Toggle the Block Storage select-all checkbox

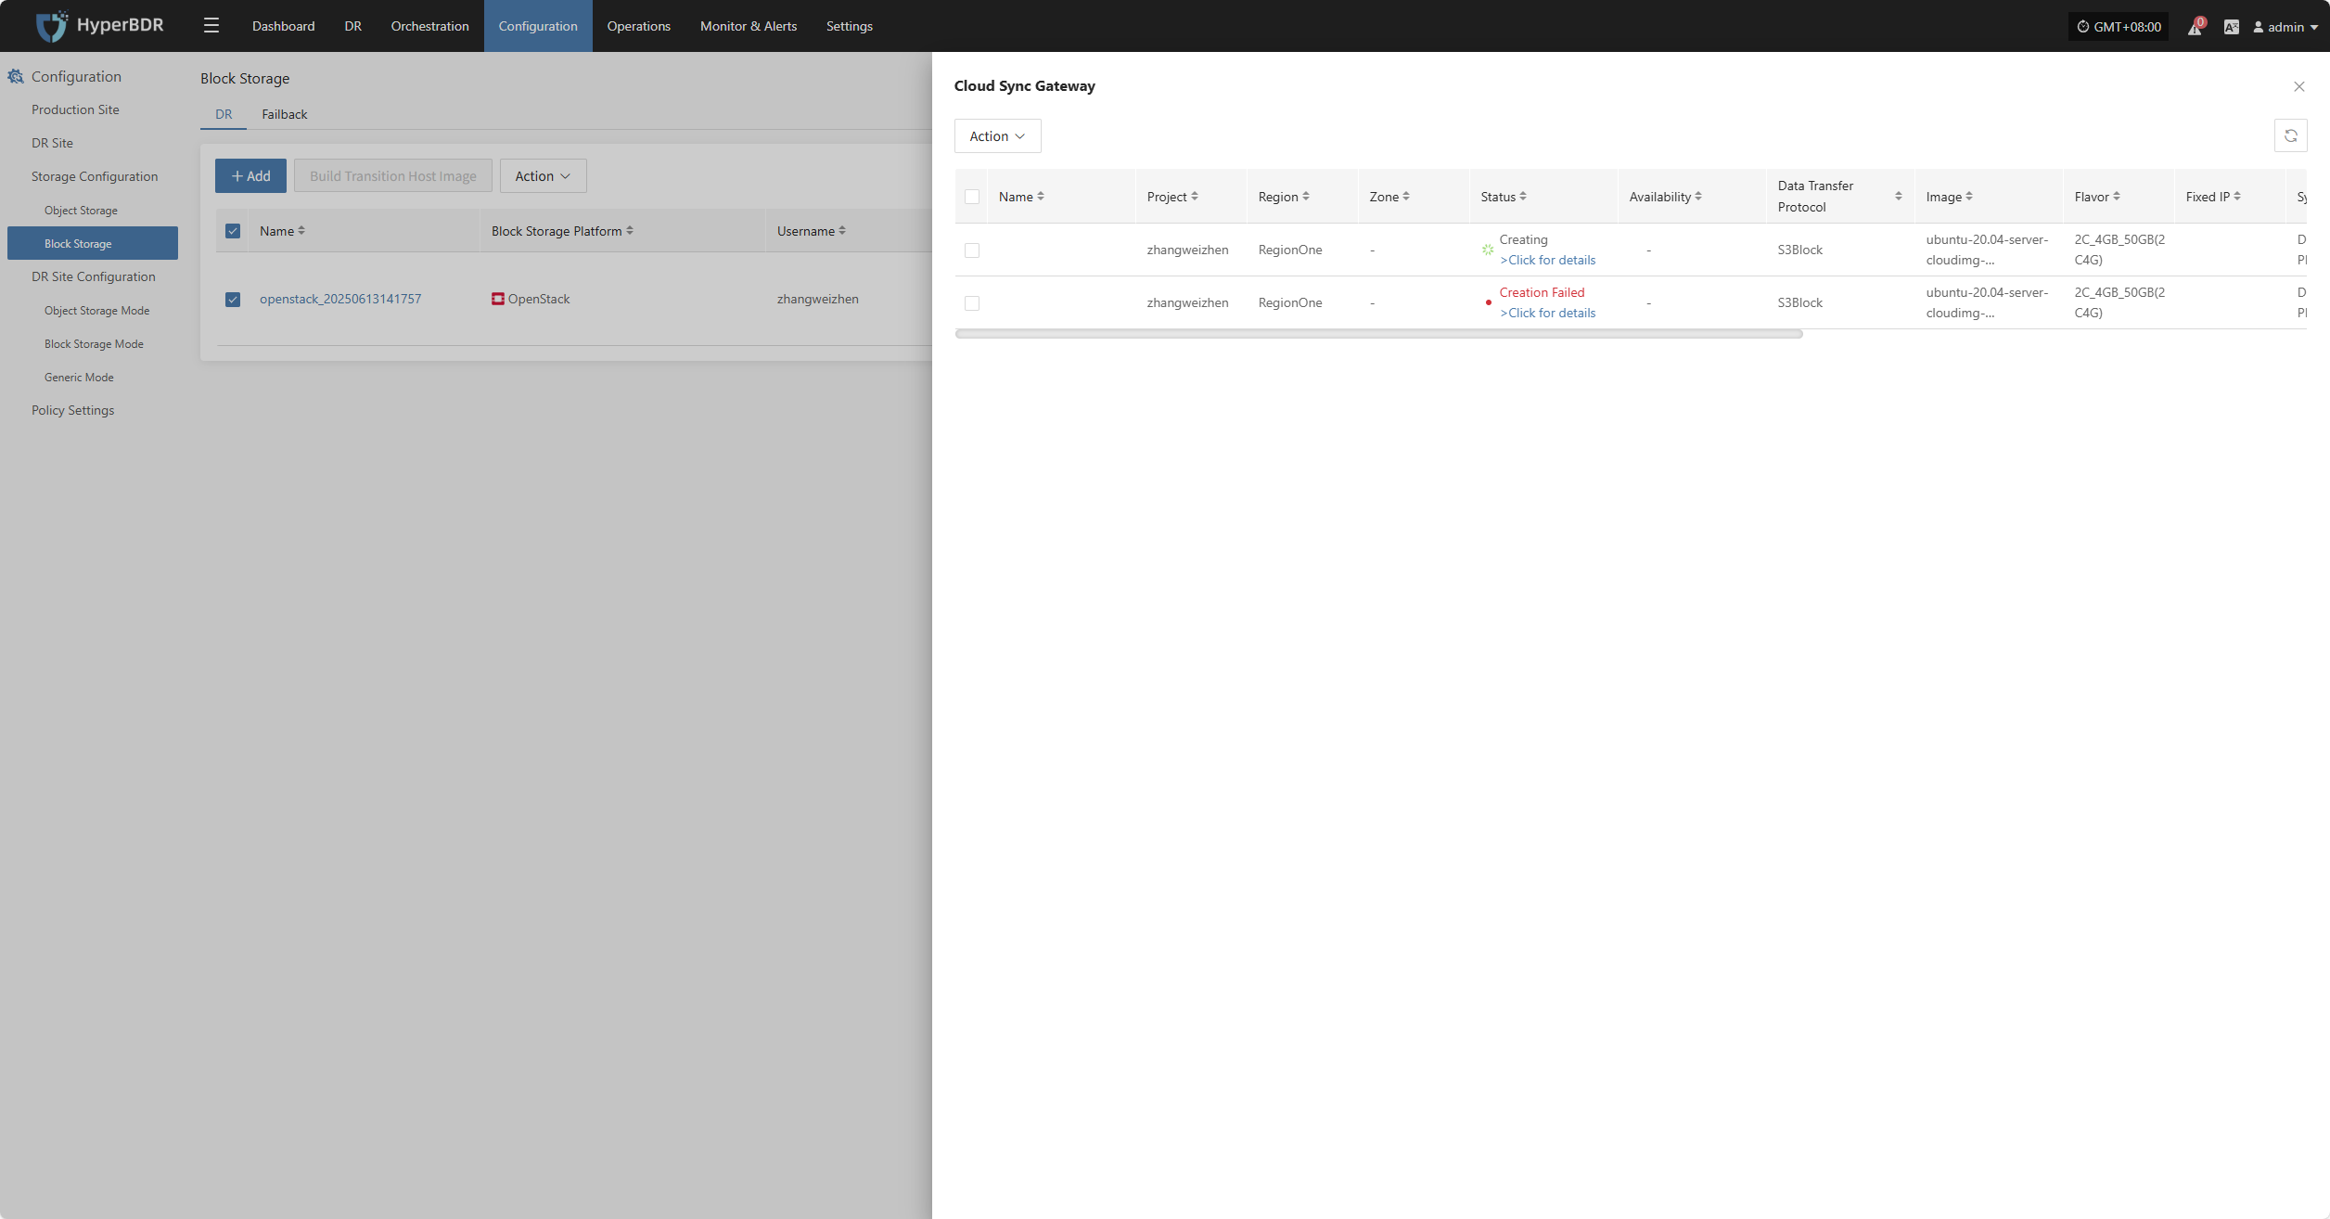[x=233, y=231]
